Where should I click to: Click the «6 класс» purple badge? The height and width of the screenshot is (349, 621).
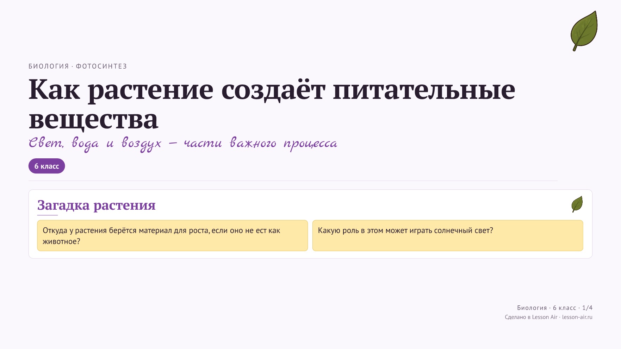click(47, 166)
